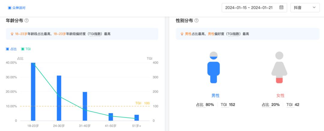The width and height of the screenshot is (324, 131).
Task: Click the date range 2024-01-15 ~ 2024-01-21 field
Action: [x=254, y=8]
